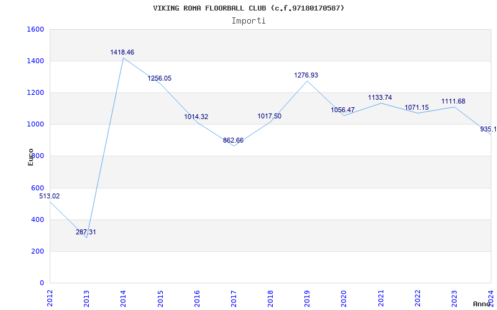Click the Importi subtitle
This screenshot has height=310, width=497.
(x=248, y=20)
